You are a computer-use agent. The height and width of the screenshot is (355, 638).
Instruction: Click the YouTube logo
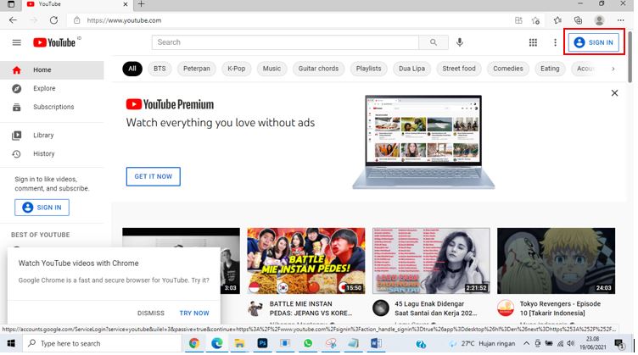57,42
